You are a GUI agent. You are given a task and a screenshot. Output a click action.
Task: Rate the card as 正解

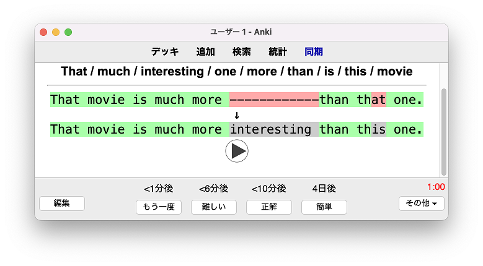click(x=269, y=207)
